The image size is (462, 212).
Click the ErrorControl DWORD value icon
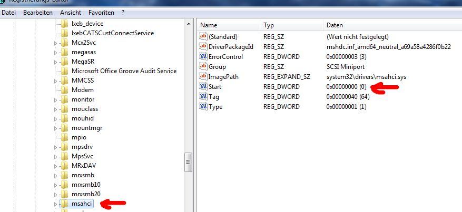click(203, 57)
